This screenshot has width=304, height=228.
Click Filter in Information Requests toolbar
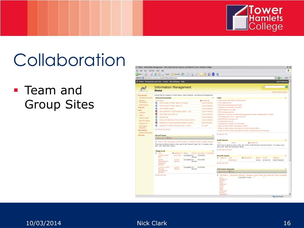(x=231, y=172)
